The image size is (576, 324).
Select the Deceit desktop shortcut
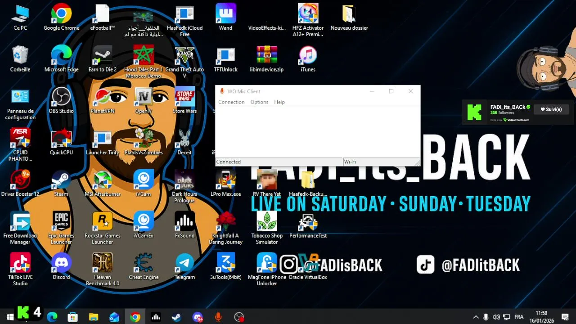[x=184, y=142]
